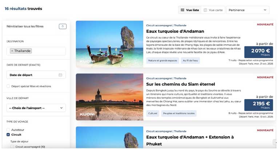Enable Départ spécial fêtes et réveillons

click(x=8, y=86)
